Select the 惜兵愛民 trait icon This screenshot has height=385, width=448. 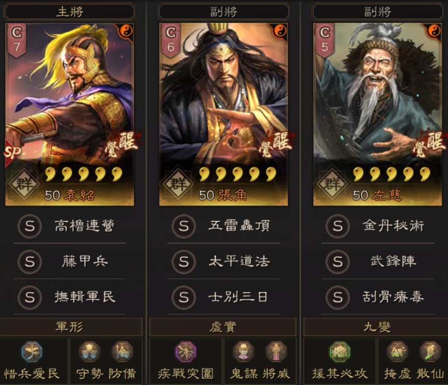pos(32,352)
